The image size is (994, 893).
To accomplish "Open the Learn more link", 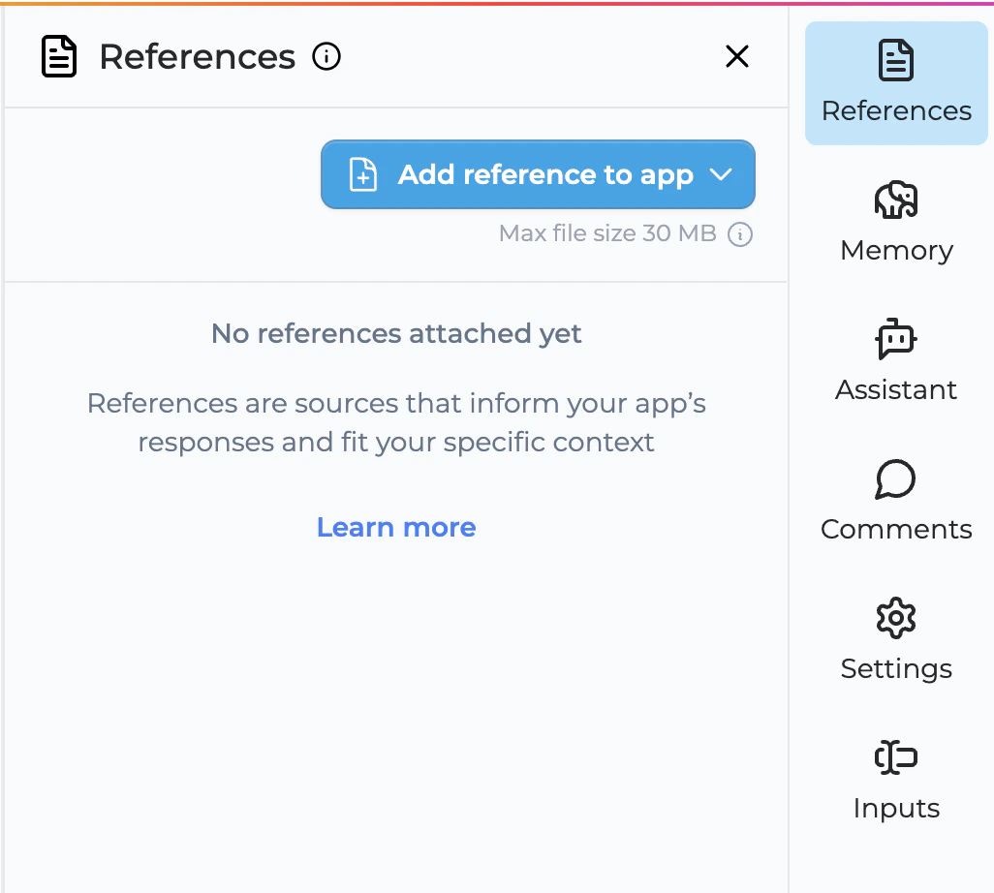I will (396, 527).
